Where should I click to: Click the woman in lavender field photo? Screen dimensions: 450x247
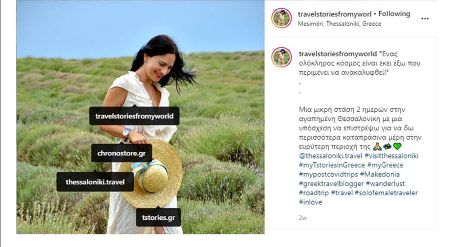pyautogui.click(x=140, y=117)
